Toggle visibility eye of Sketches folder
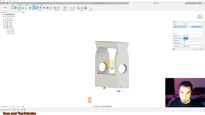 (x=5, y=28)
